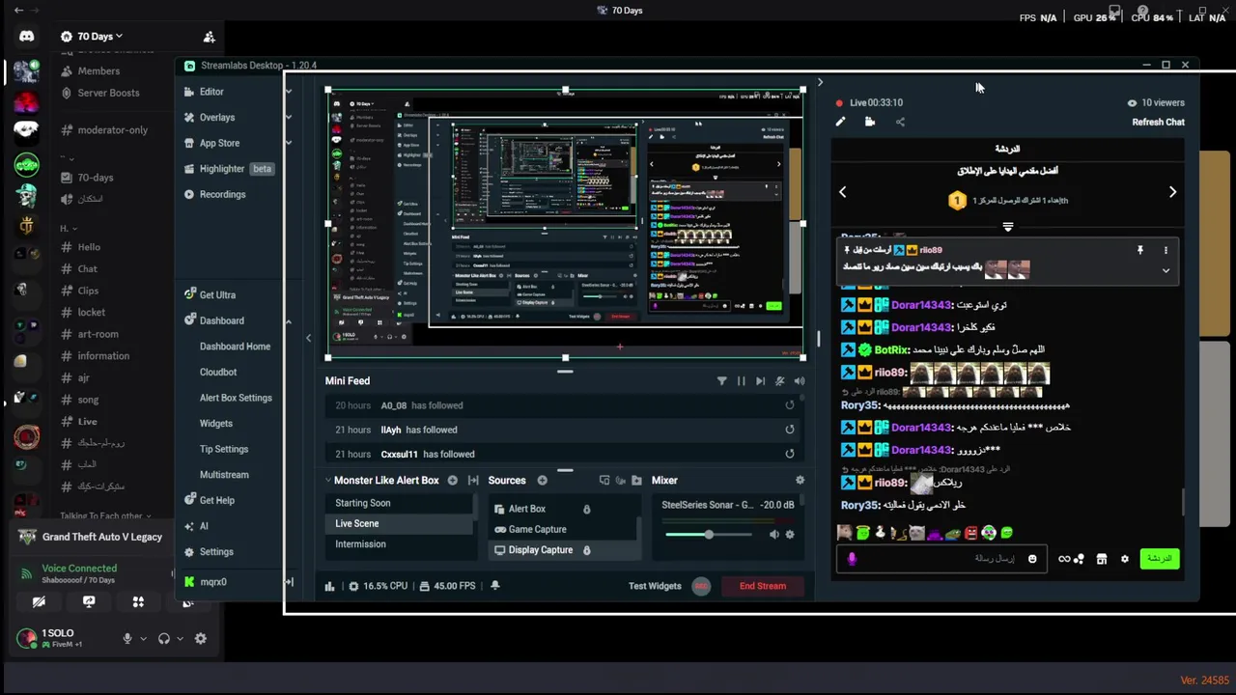Go to previous leaderboard item in chat
The height and width of the screenshot is (695, 1236).
point(842,192)
